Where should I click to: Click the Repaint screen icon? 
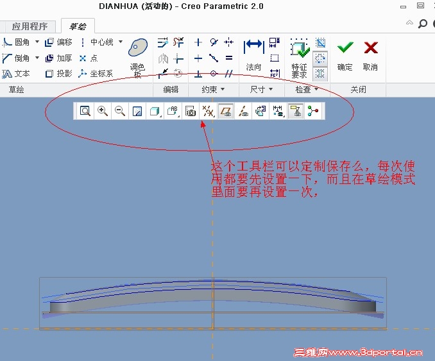point(137,111)
